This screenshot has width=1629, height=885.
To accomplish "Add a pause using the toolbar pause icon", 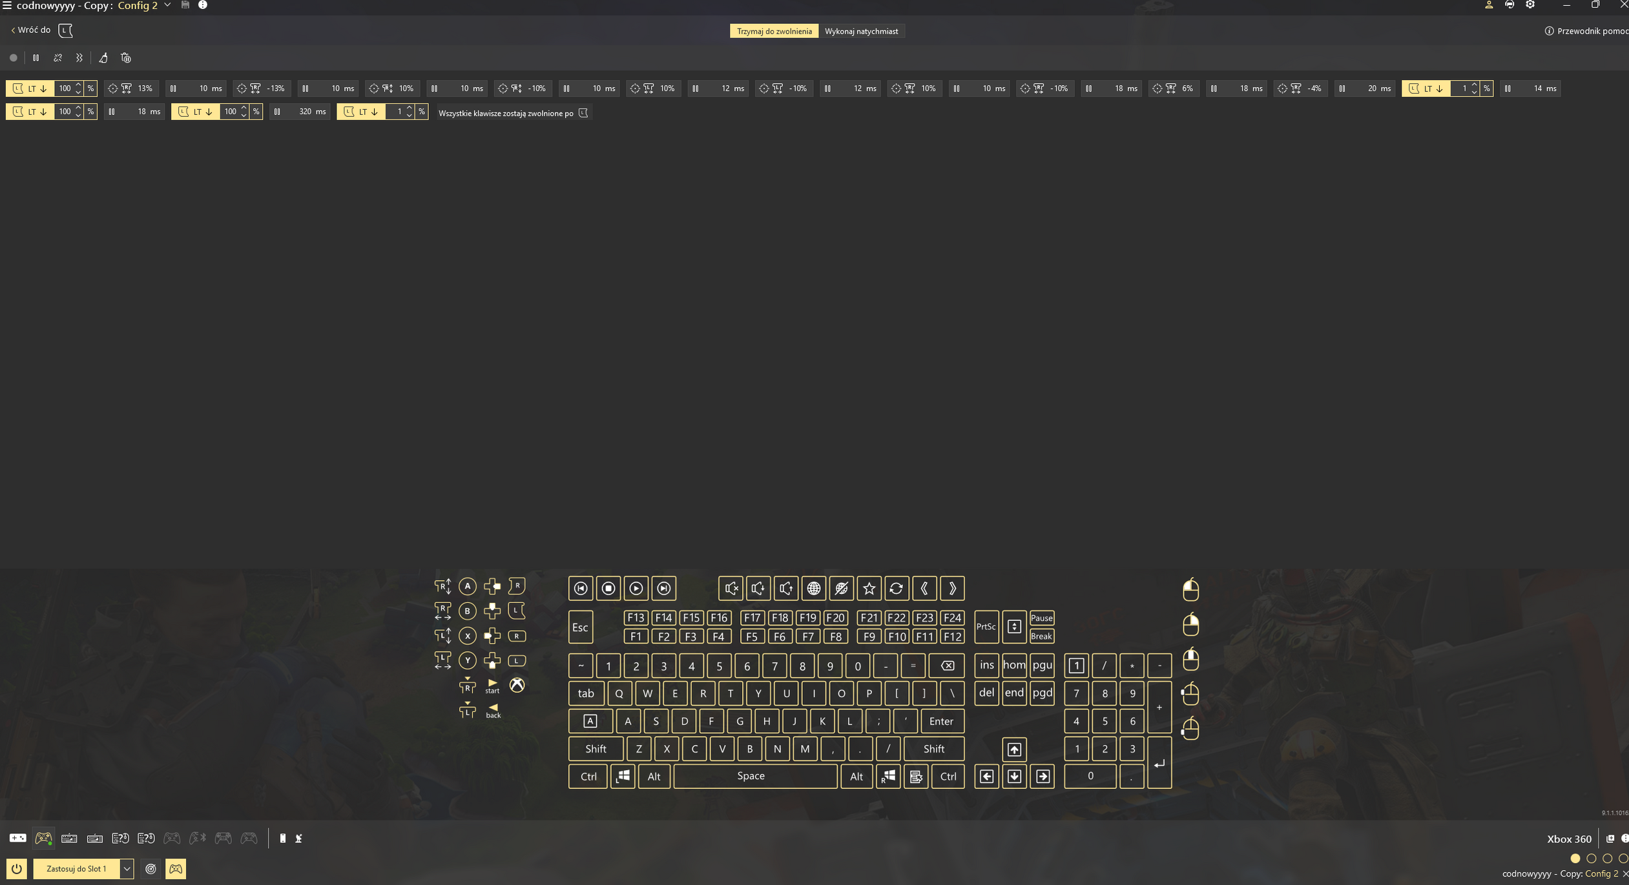I will click(x=36, y=58).
